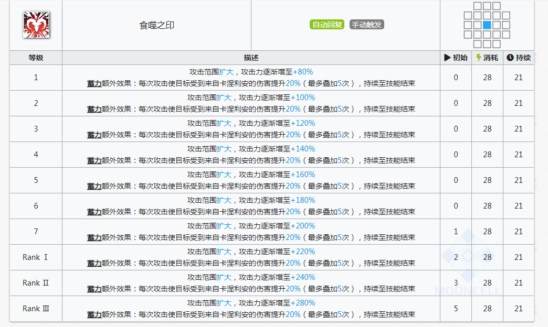Click Rank Ⅰ level cell
Screen dimensions: 548x327
tap(36, 257)
